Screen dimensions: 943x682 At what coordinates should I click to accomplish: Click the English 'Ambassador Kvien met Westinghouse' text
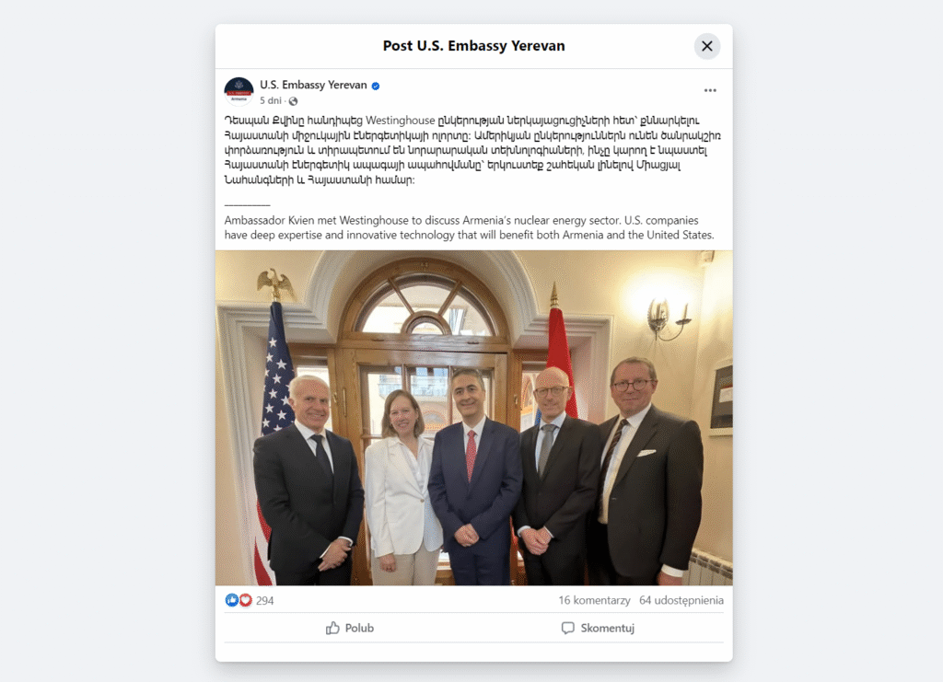tap(469, 227)
